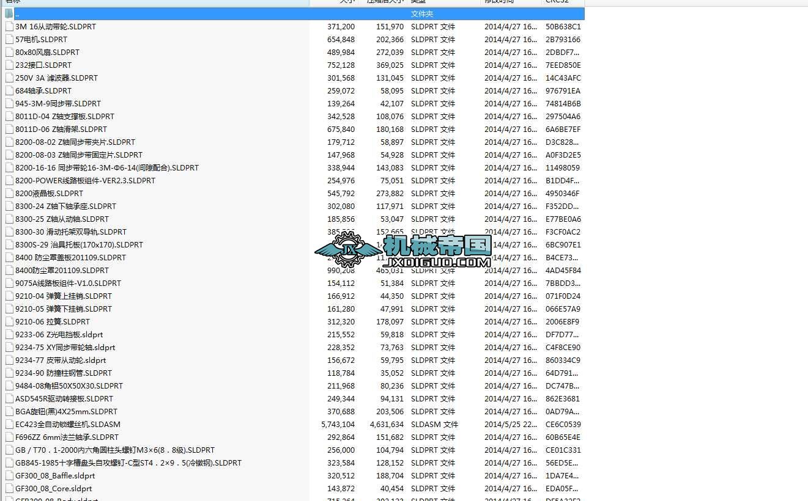This screenshot has width=808, height=501.
Task: Click the icon of 9210-05 弹簧下挂销.SLDPRT
Action: (9, 309)
